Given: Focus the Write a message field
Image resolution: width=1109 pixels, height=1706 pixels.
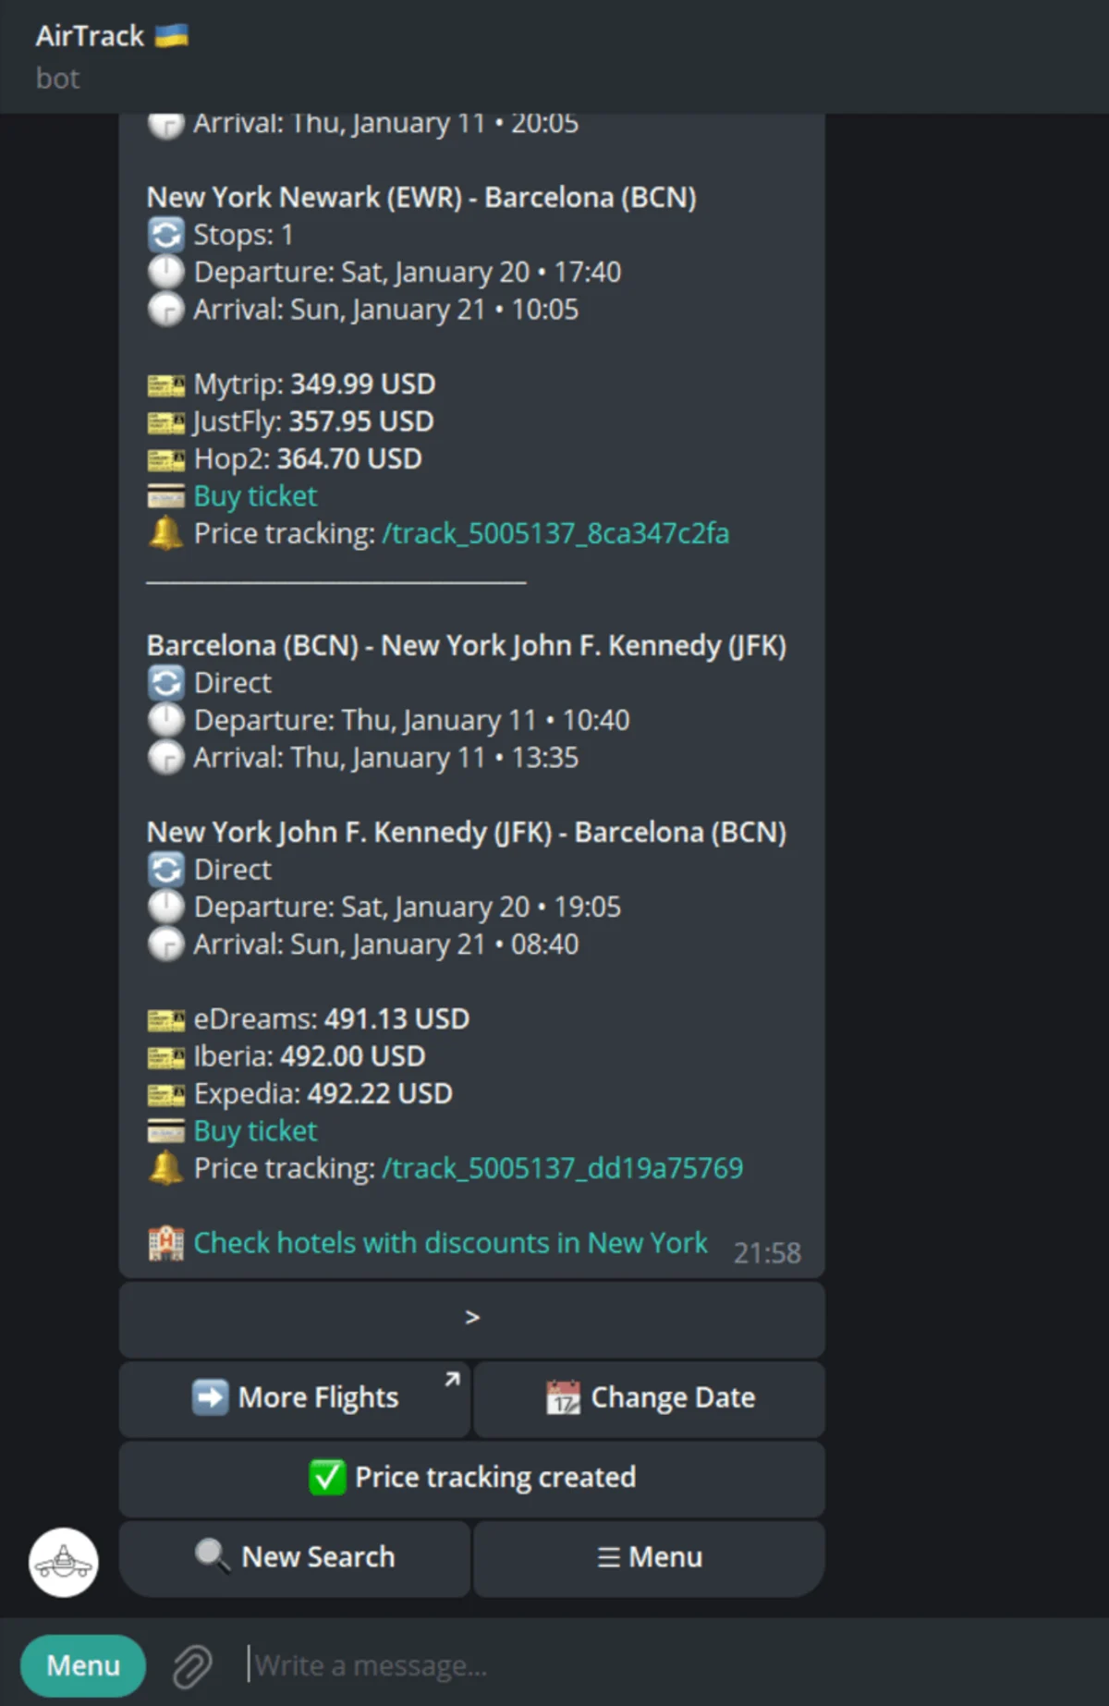Looking at the screenshot, I should coord(647,1665).
